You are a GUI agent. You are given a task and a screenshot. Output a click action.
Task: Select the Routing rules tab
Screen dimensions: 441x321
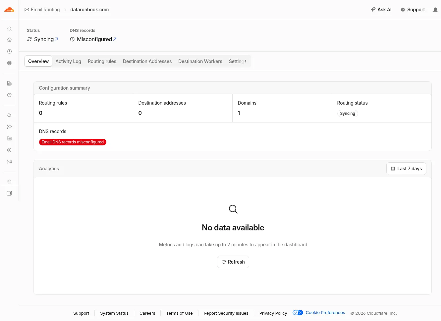[102, 61]
